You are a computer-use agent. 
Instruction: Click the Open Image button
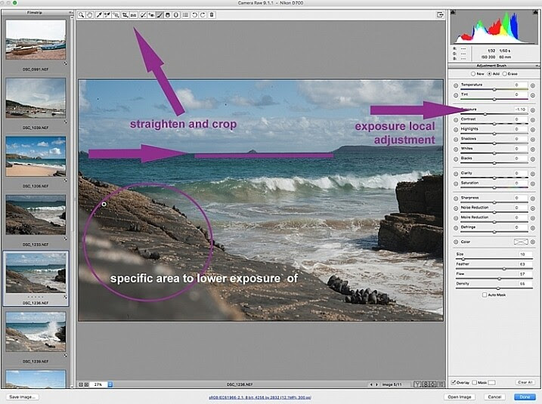click(x=460, y=397)
